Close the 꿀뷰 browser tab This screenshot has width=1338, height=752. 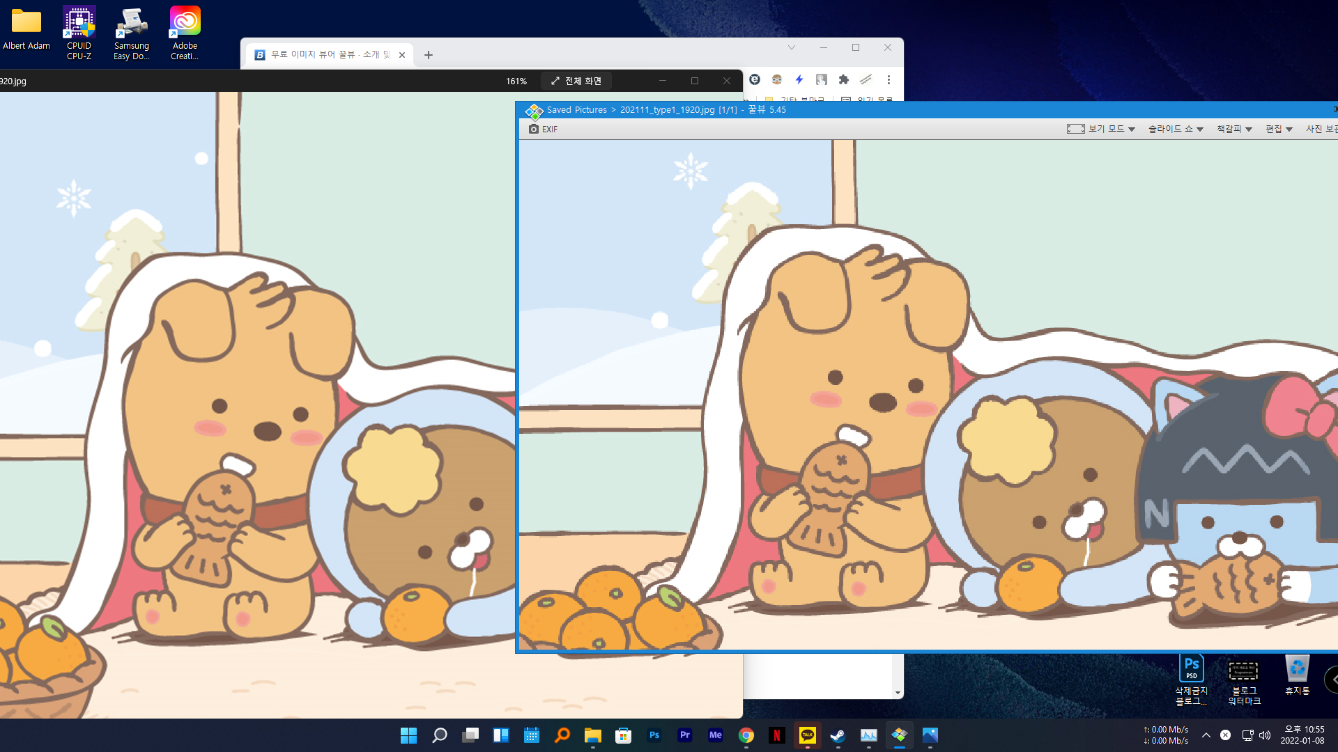point(402,55)
